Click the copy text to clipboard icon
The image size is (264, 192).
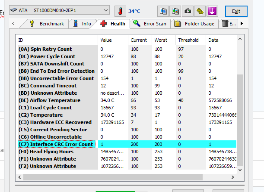(163, 11)
